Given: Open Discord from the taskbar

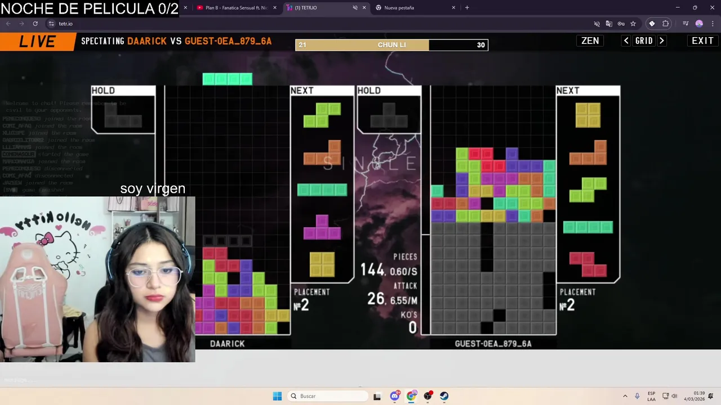Looking at the screenshot, I should [x=395, y=396].
